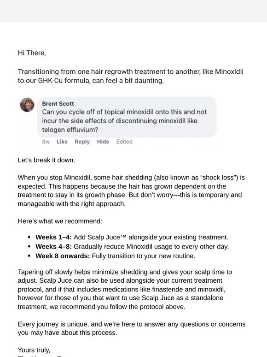
Task: Click paragraph starting 'Tapering off slowly'
Action: (x=125, y=289)
